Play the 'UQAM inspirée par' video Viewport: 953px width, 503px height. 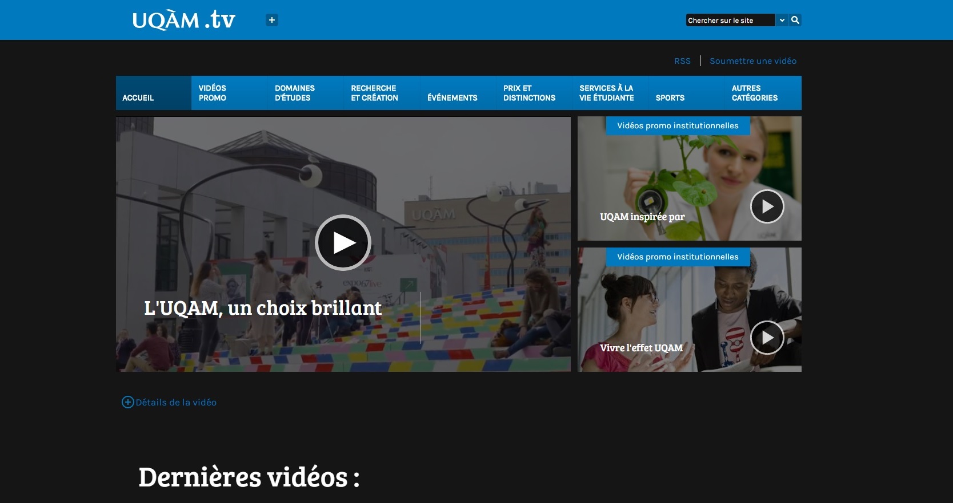767,206
